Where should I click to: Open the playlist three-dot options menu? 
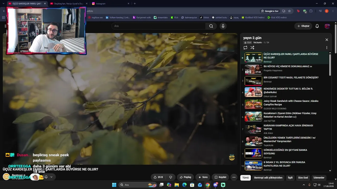pyautogui.click(x=327, y=48)
